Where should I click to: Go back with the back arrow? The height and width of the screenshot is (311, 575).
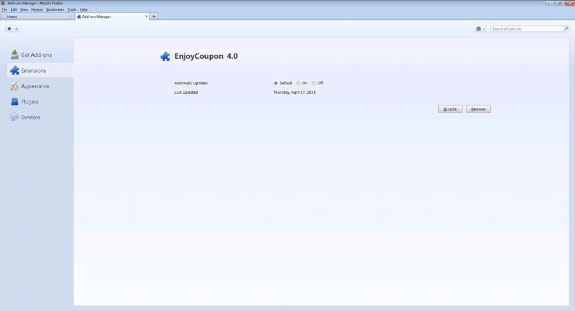tap(9, 29)
